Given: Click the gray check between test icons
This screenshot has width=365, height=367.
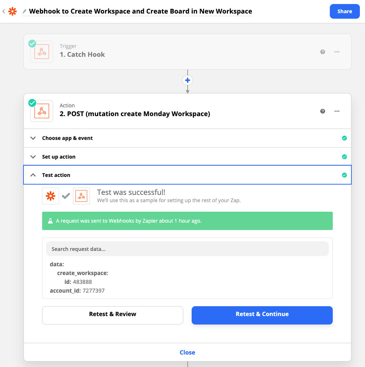Looking at the screenshot, I should coord(66,196).
